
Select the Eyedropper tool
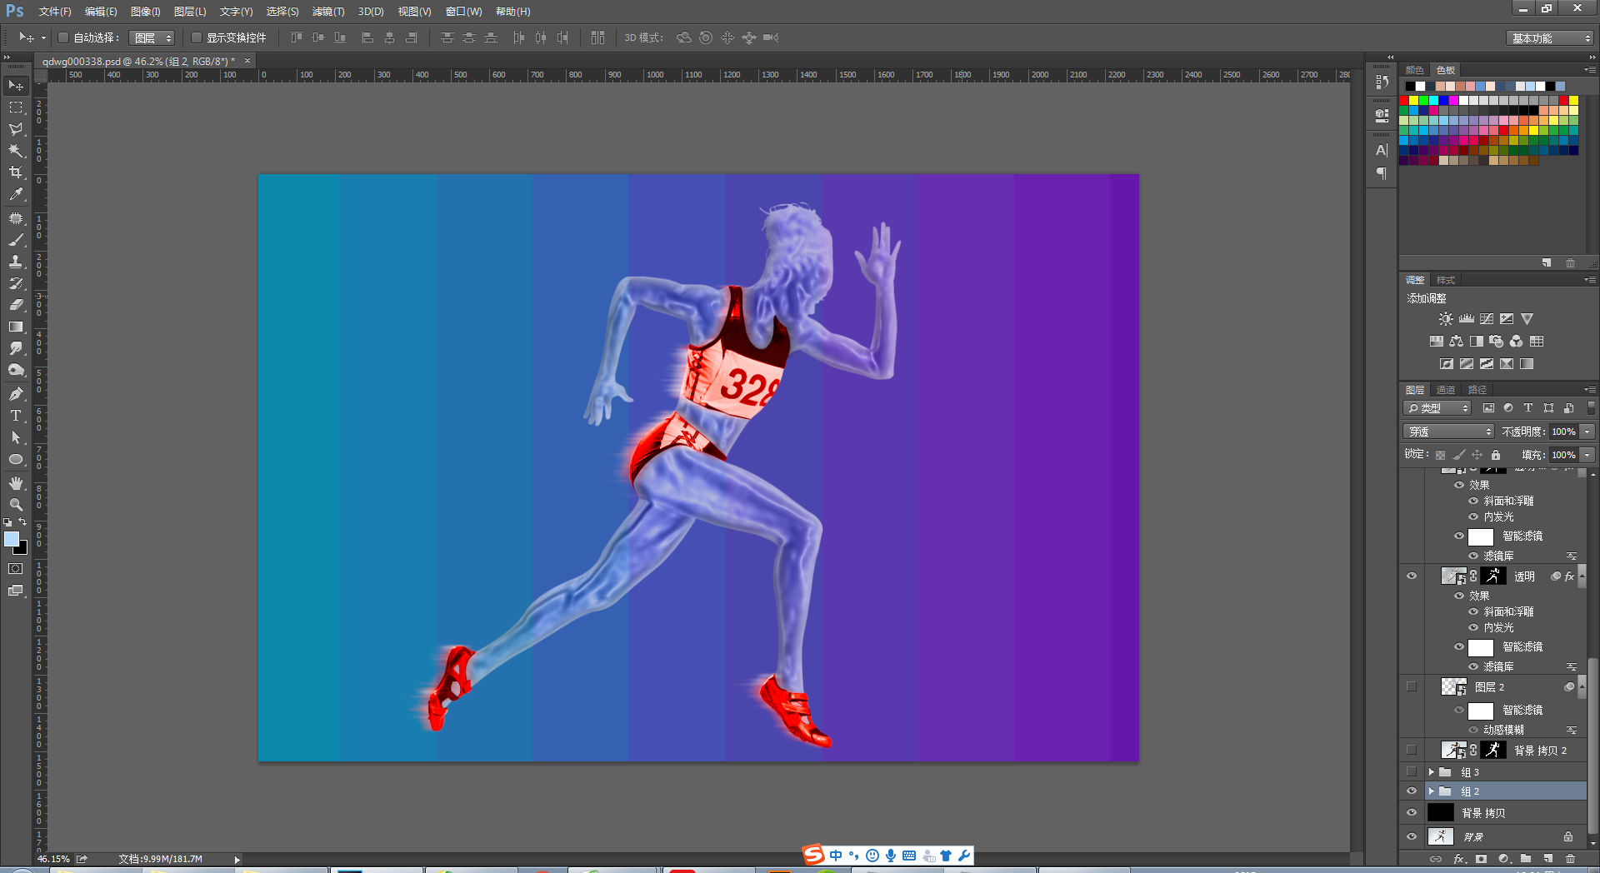click(16, 194)
